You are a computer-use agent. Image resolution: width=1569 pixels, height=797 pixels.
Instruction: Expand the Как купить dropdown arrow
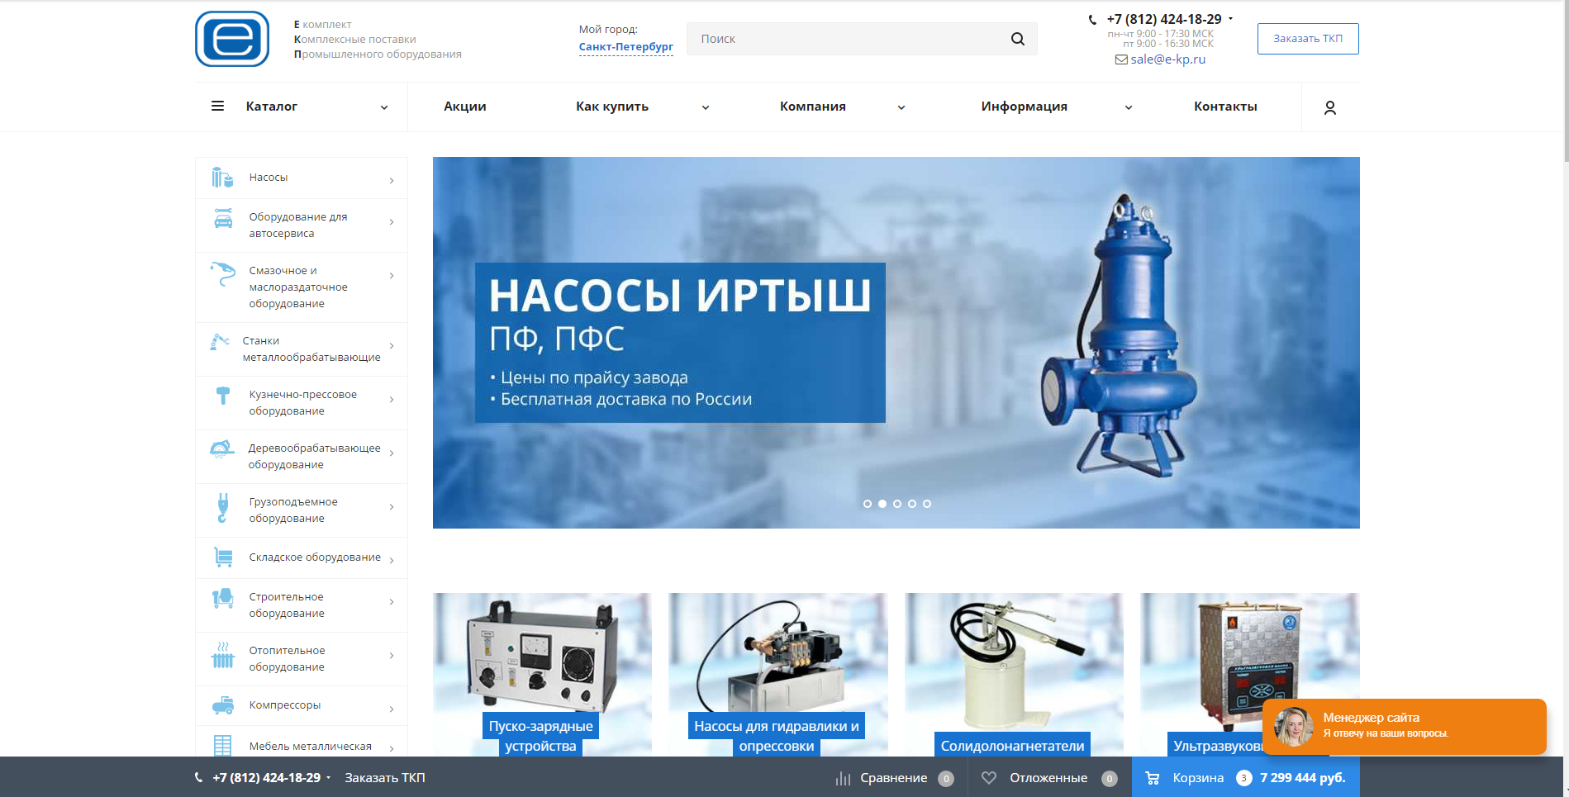coord(706,107)
